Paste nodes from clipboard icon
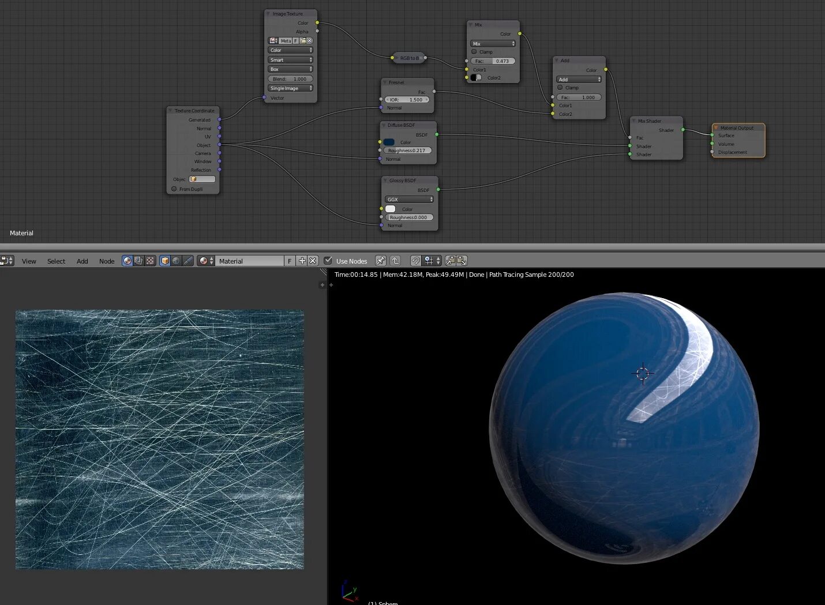Screen dimensions: 825x605 click(x=462, y=261)
